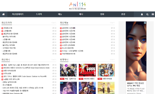Open the dark-haired swordsman anime thumbnail

click(68, 70)
